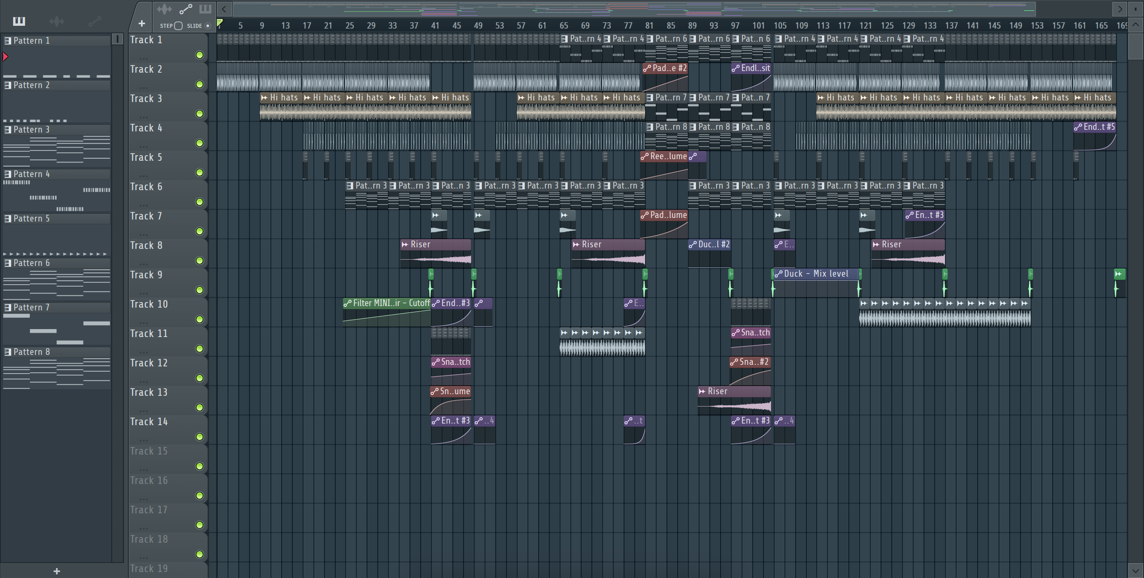1144x578 pixels.
Task: Click the vertical scrollbar down arrow
Action: [x=1136, y=570]
